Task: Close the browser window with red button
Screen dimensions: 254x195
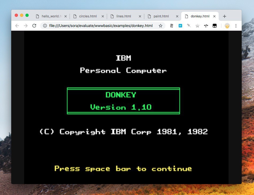Action: [x=16, y=15]
